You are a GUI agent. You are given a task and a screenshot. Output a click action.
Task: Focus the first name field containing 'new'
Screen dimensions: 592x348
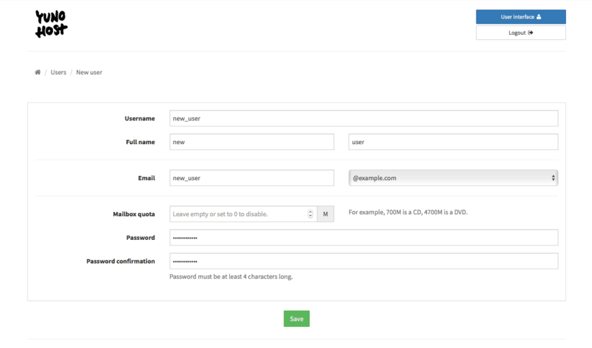[x=251, y=142]
